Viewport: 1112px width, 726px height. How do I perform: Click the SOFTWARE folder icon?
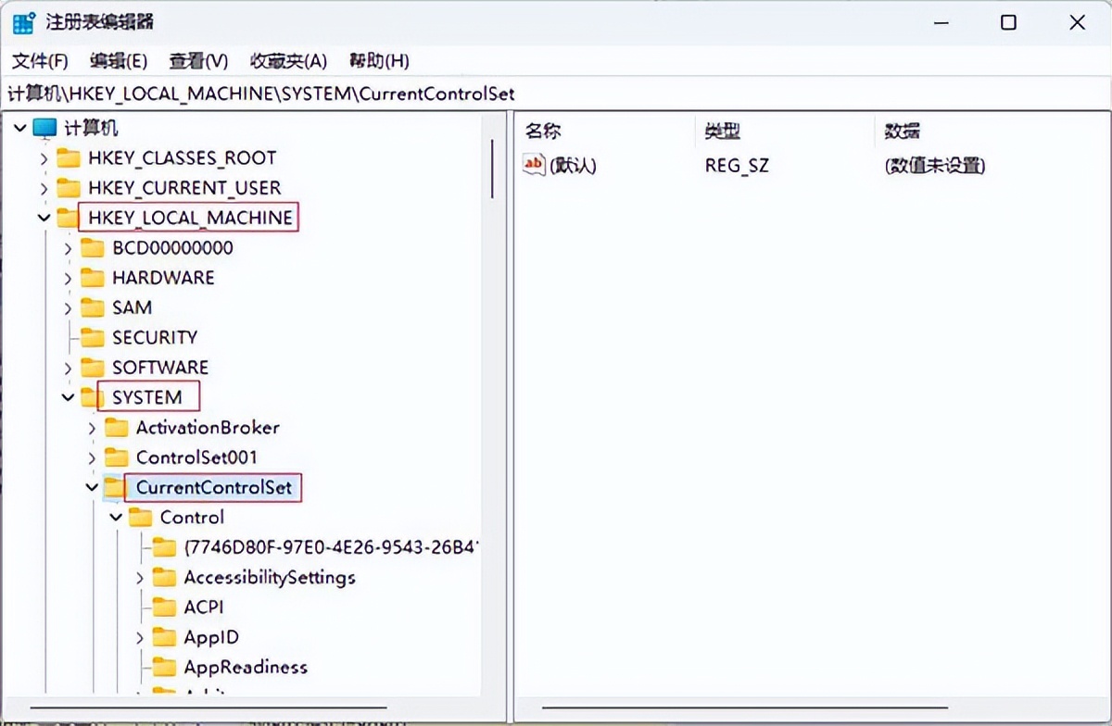point(92,368)
